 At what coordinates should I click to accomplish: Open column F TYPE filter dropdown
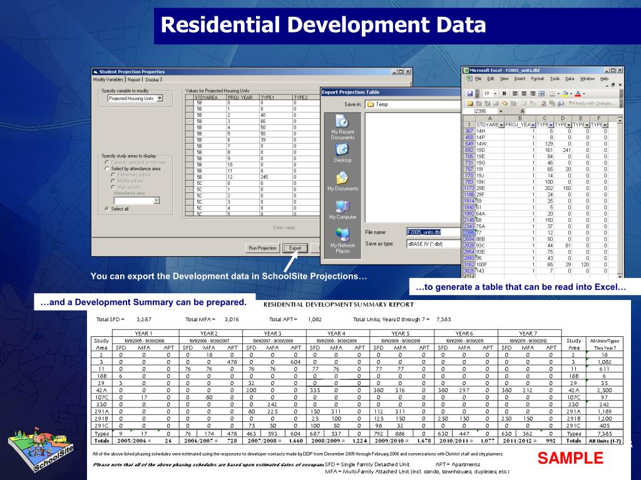[605, 125]
